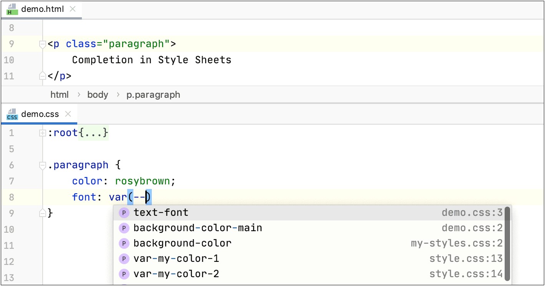Click property icon beside var-my-color-1 suggestion

pyautogui.click(x=124, y=259)
